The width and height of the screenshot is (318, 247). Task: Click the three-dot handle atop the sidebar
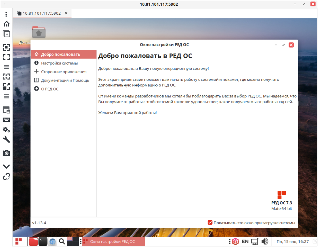6,14
